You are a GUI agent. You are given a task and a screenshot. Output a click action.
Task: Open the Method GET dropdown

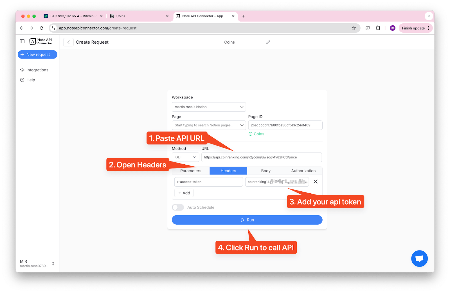tap(185, 157)
